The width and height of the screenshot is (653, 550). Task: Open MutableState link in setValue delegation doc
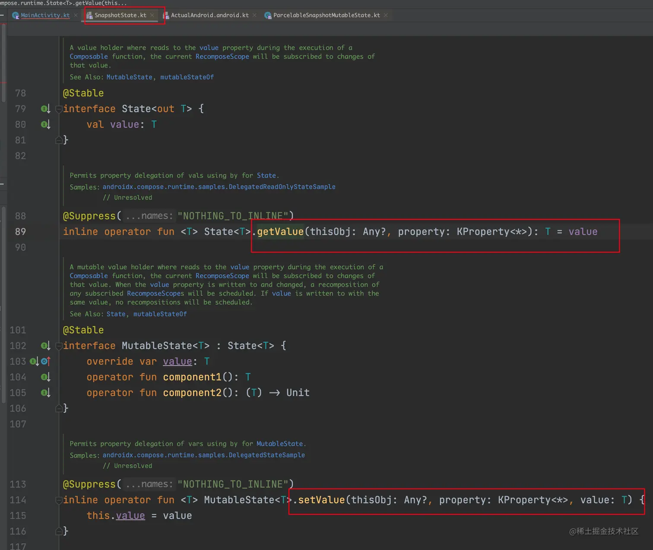[279, 444]
